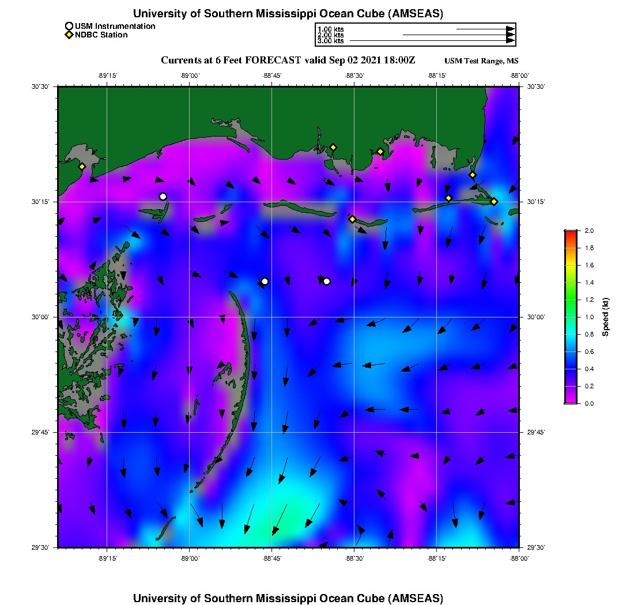Image resolution: width=634 pixels, height=605 pixels.
Task: Select the 3.00 kts scale label
Action: pyautogui.click(x=330, y=41)
